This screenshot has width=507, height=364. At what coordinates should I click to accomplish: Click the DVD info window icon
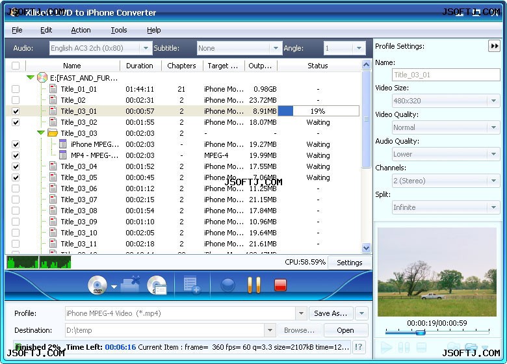[x=157, y=285]
